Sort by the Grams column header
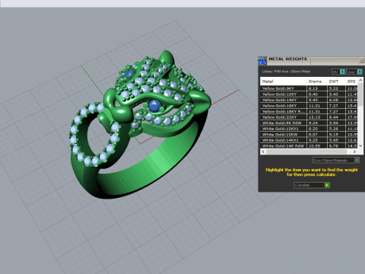365x274 pixels. point(317,81)
